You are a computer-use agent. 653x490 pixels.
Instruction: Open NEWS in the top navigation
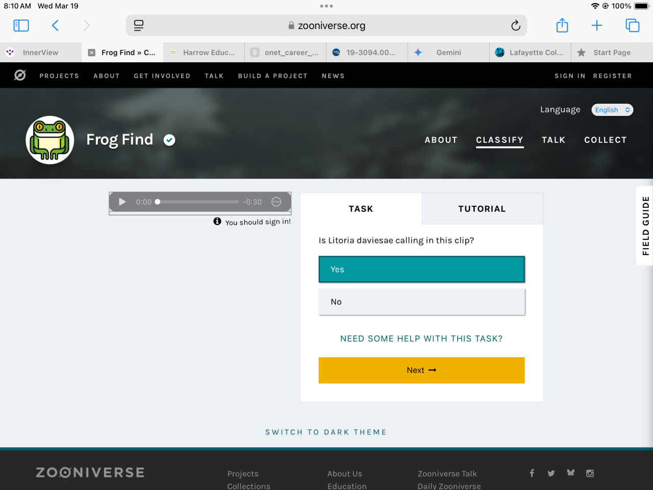pyautogui.click(x=333, y=76)
